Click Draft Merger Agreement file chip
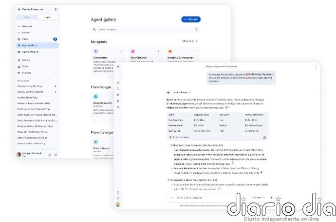The width and height of the screenshot is (336, 222). [x=259, y=74]
